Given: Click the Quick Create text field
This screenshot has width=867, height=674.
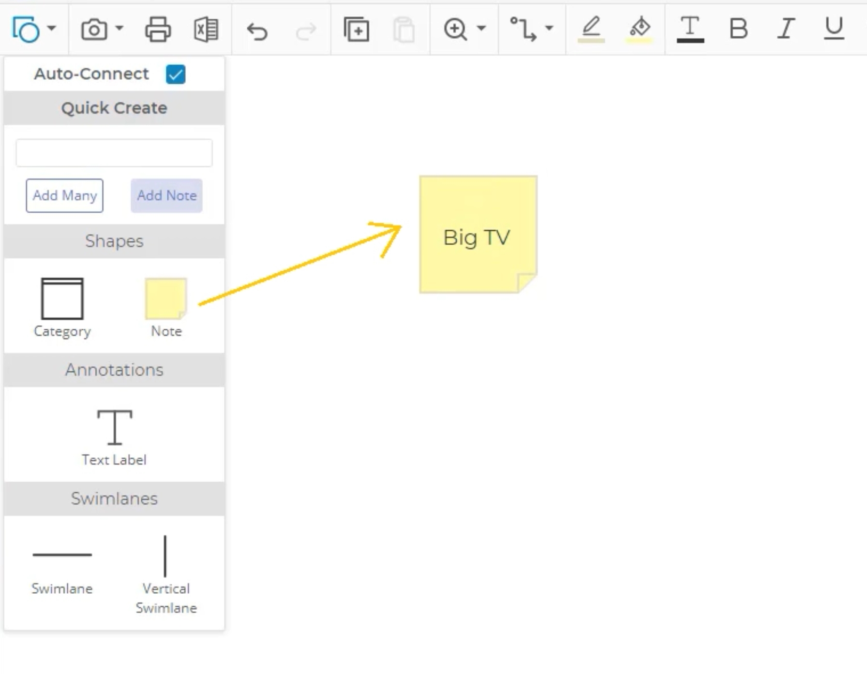Looking at the screenshot, I should 114,153.
